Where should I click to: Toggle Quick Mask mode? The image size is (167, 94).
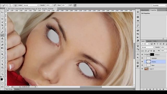pos(2,84)
